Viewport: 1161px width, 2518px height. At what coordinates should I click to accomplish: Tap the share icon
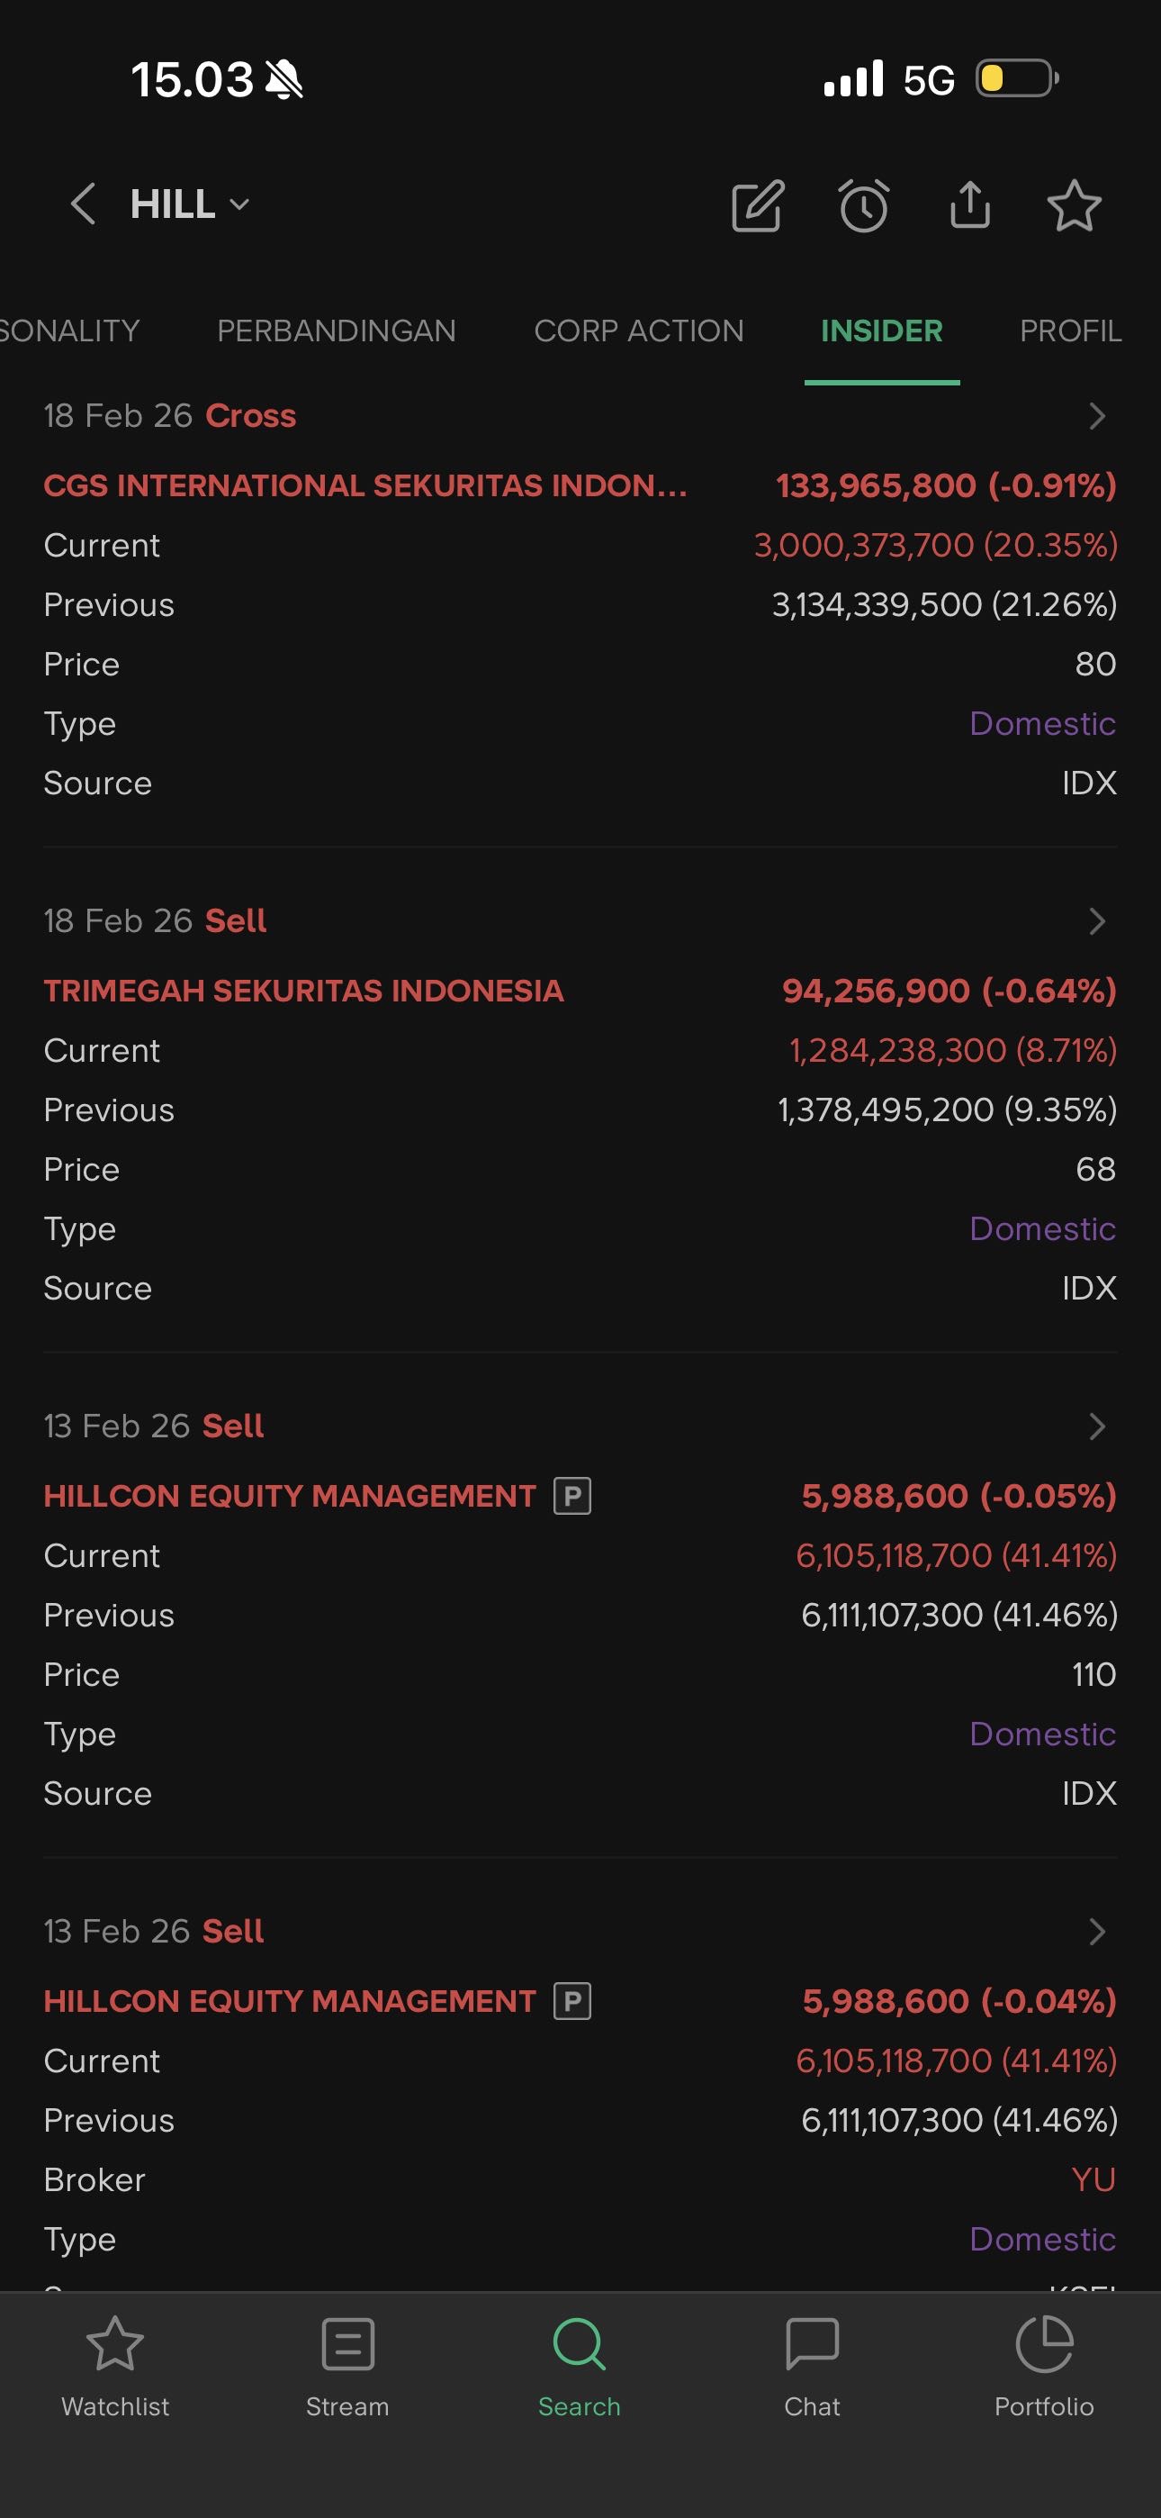point(969,205)
